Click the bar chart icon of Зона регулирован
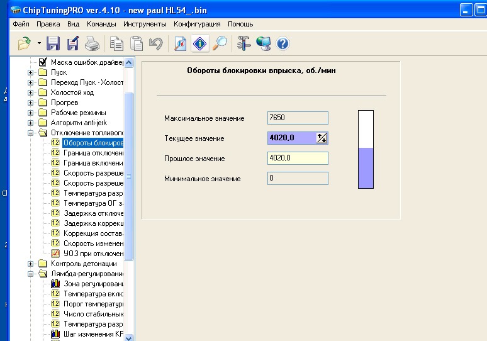The image size is (487, 341). point(55,284)
